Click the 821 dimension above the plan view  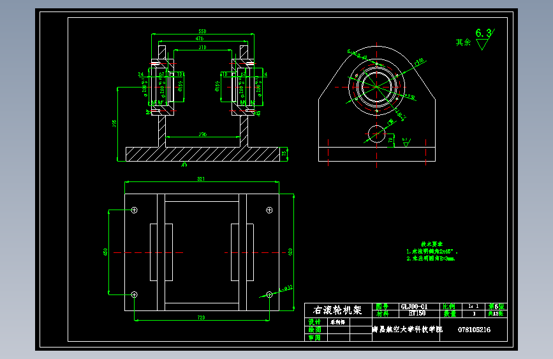(201, 179)
